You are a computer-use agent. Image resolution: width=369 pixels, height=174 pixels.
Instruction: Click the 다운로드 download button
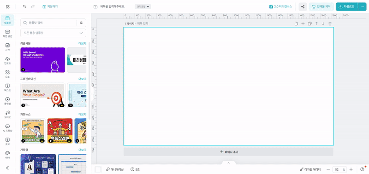tap(347, 6)
